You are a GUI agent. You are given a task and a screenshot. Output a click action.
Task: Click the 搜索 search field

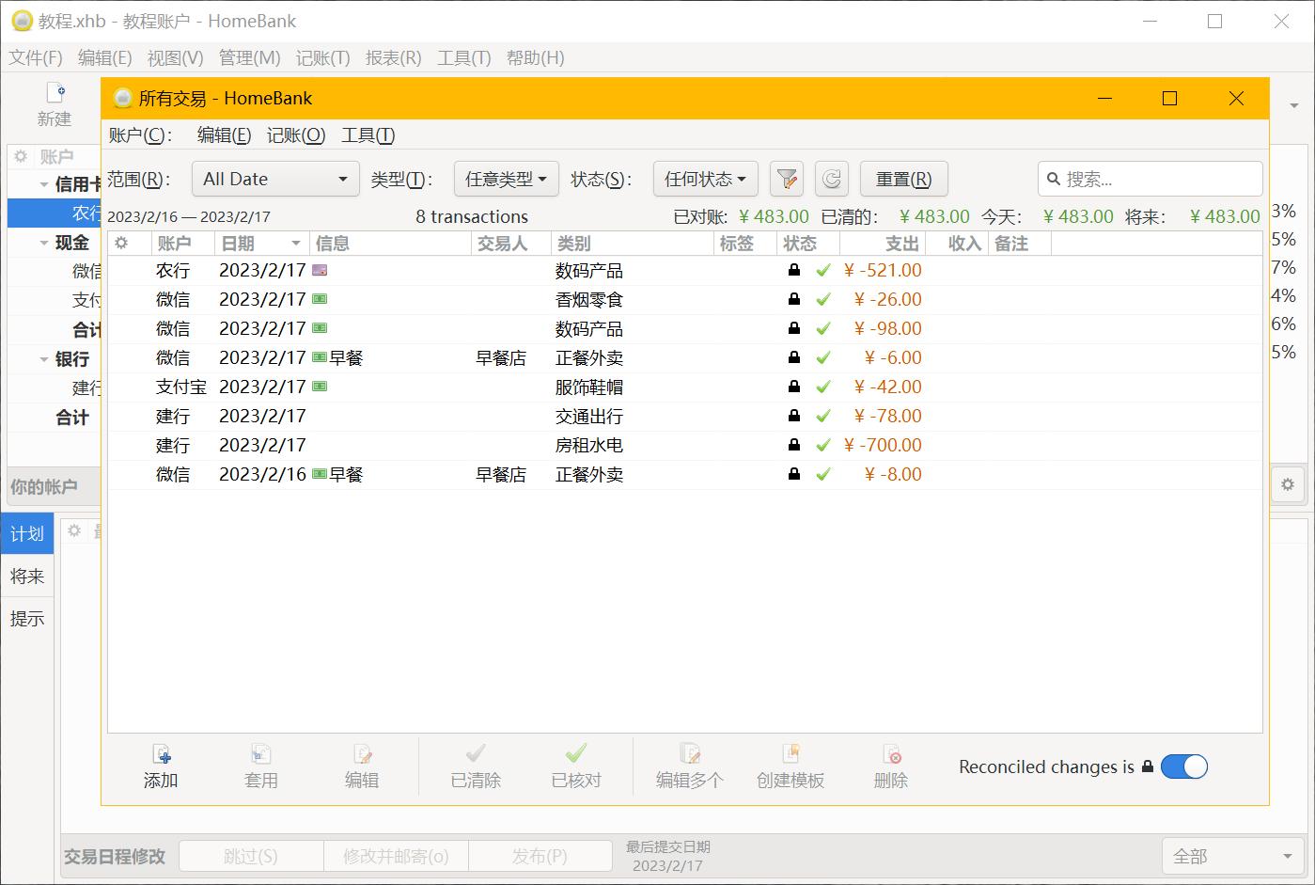[x=1156, y=179]
